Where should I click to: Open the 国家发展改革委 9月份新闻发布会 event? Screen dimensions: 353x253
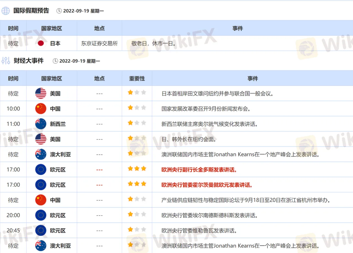click(x=206, y=109)
